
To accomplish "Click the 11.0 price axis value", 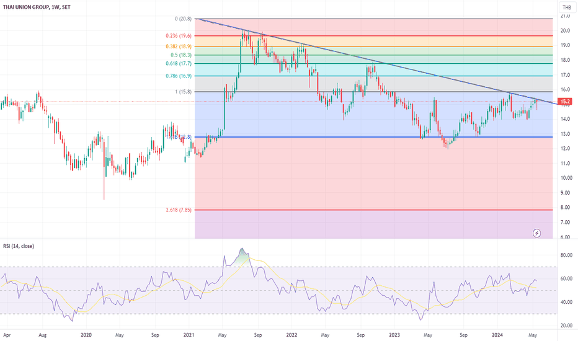I will (565, 163).
